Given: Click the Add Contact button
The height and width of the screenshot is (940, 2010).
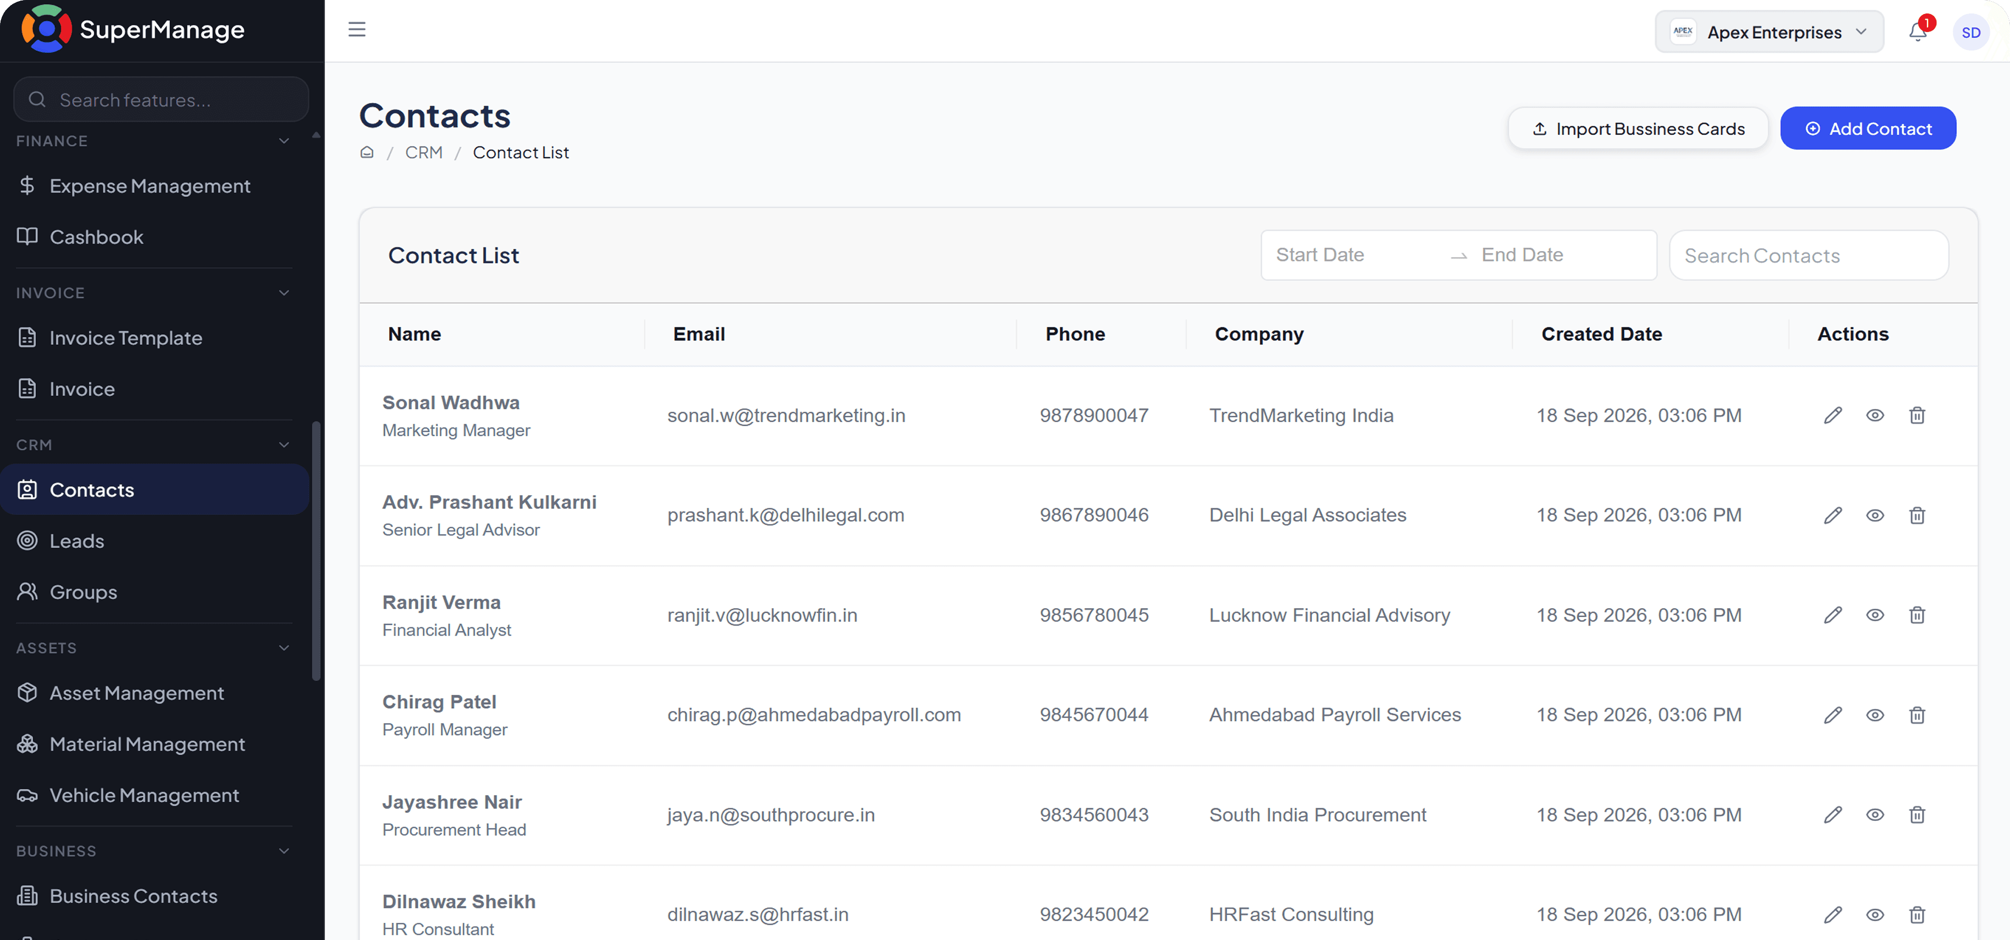Looking at the screenshot, I should pos(1868,128).
